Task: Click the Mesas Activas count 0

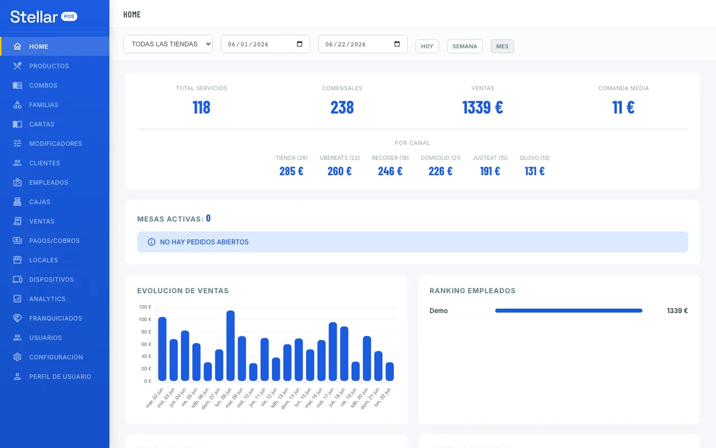Action: tap(208, 218)
